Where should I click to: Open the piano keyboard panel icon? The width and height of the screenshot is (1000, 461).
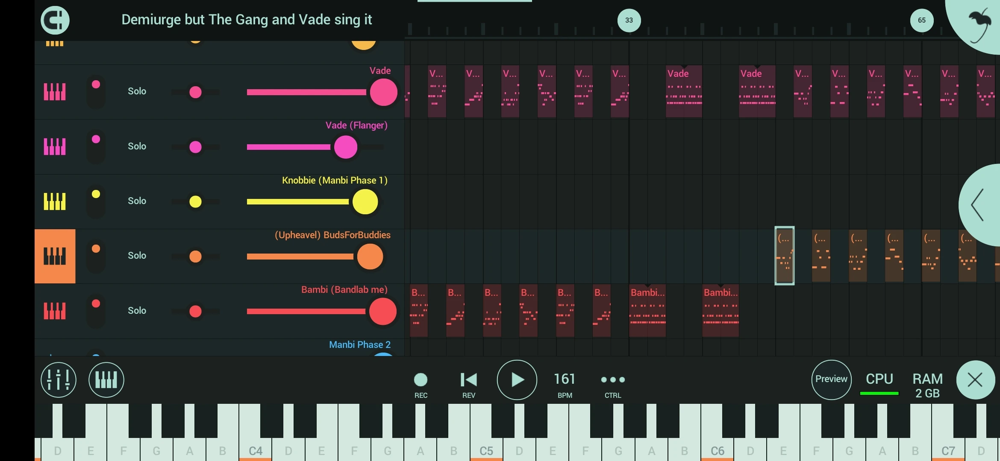106,379
